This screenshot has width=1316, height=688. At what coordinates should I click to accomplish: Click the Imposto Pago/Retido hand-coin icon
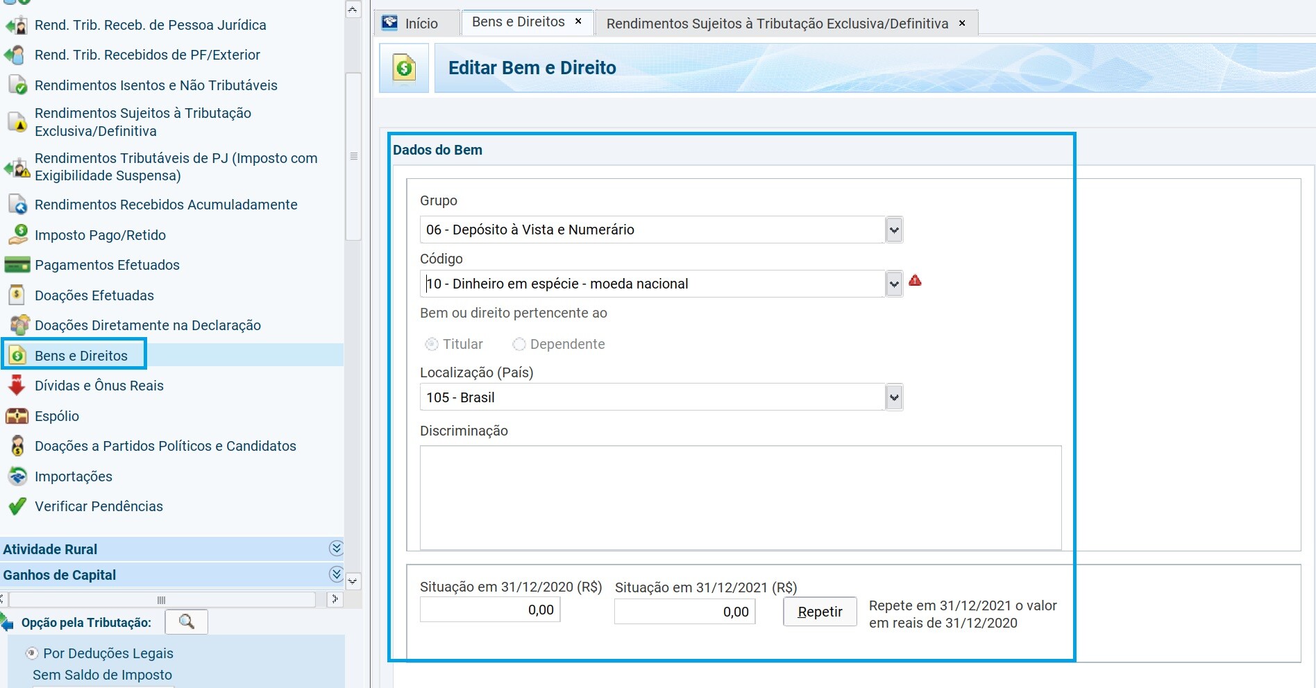pos(17,234)
